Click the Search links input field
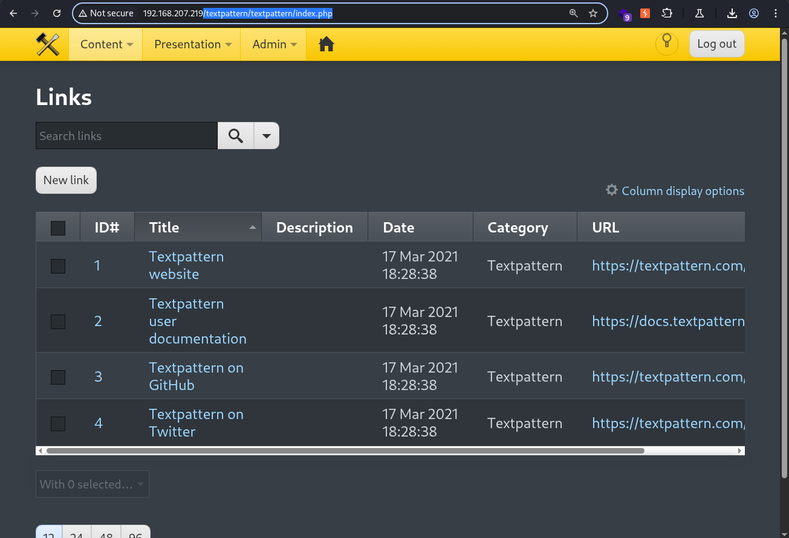The height and width of the screenshot is (538, 789). tap(126, 136)
